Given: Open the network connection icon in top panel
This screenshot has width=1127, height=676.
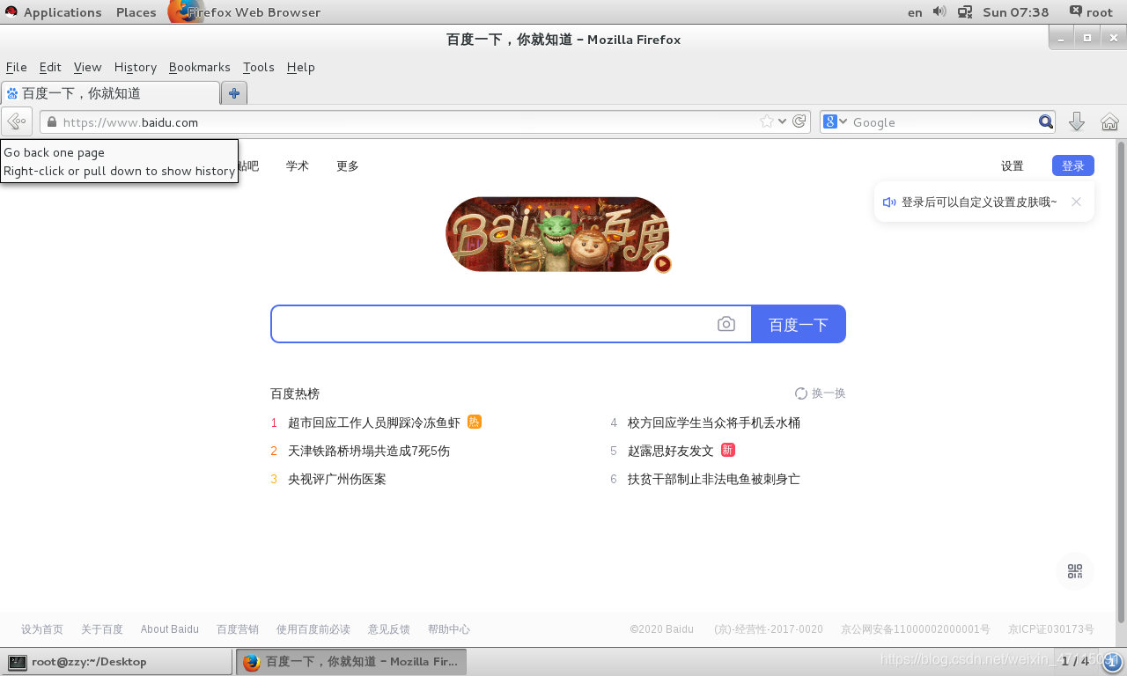Looking at the screenshot, I should point(965,11).
